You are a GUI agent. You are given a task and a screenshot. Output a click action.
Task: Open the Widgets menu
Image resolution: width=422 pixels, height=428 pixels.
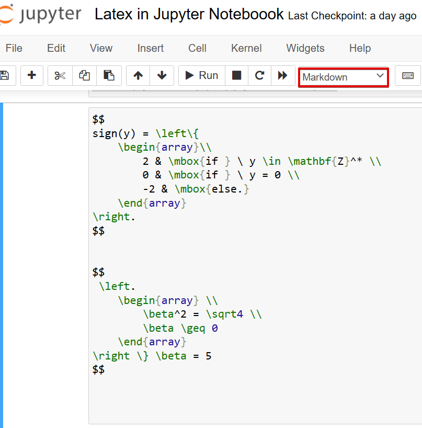pyautogui.click(x=305, y=48)
